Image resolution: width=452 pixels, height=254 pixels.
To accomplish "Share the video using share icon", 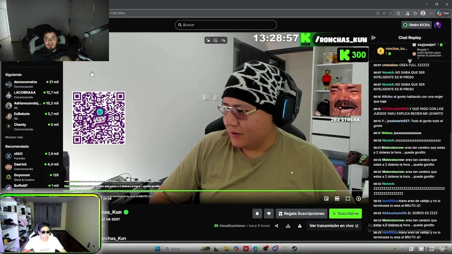I will pyautogui.click(x=276, y=226).
